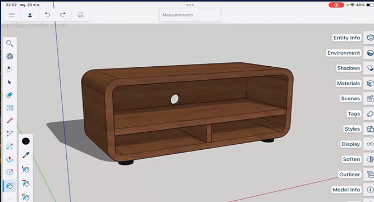Image resolution: width=374 pixels, height=202 pixels.
Task: Pick the Eraser tool
Action: 10,95
